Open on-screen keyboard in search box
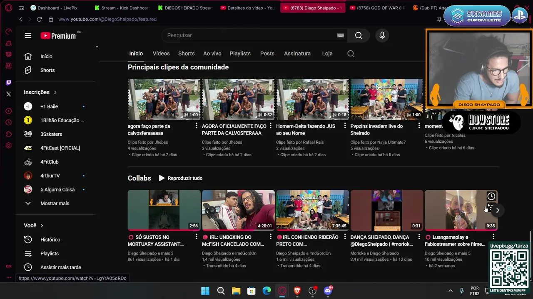 click(x=341, y=35)
